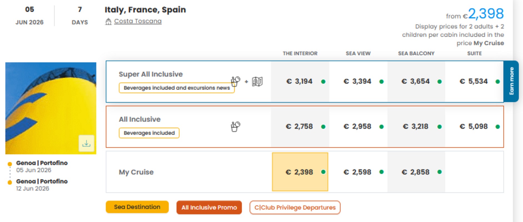The width and height of the screenshot is (523, 222).
Task: Click green availability dot beside € 2,858
Action: (x=439, y=172)
